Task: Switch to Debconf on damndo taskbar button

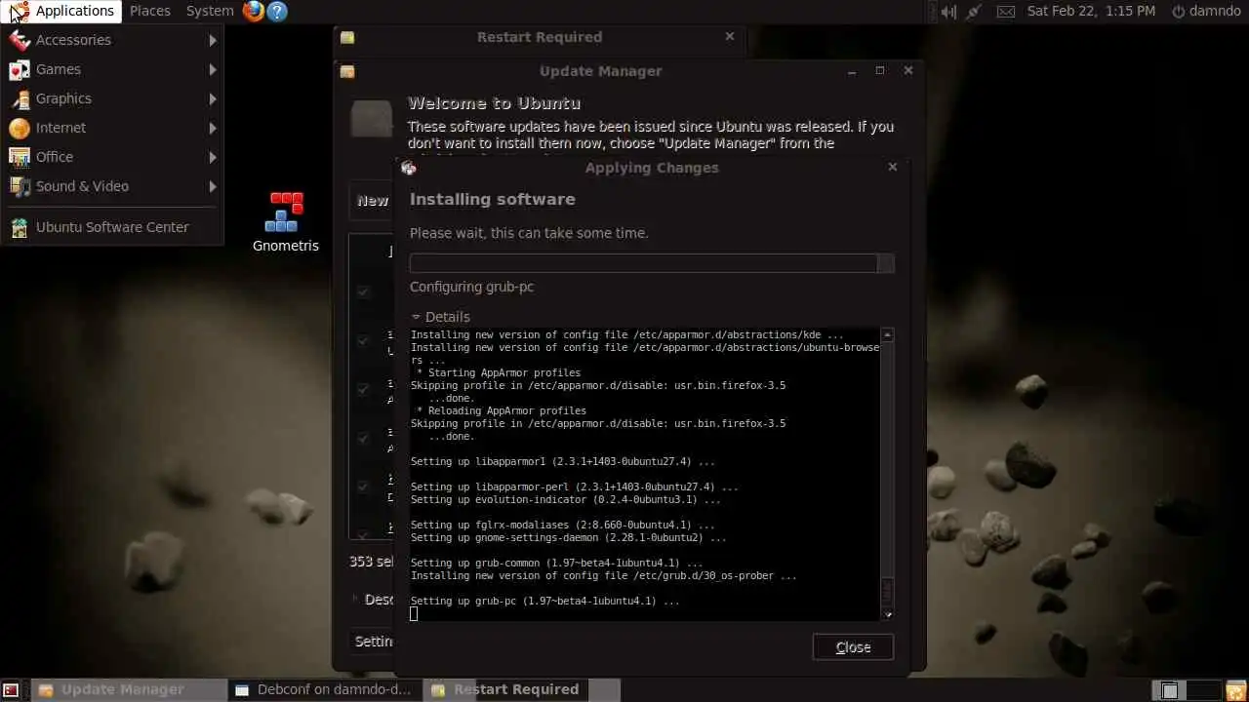Action: [x=326, y=689]
